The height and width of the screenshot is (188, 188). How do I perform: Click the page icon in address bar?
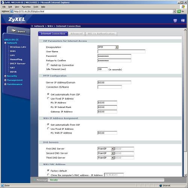[12, 11]
